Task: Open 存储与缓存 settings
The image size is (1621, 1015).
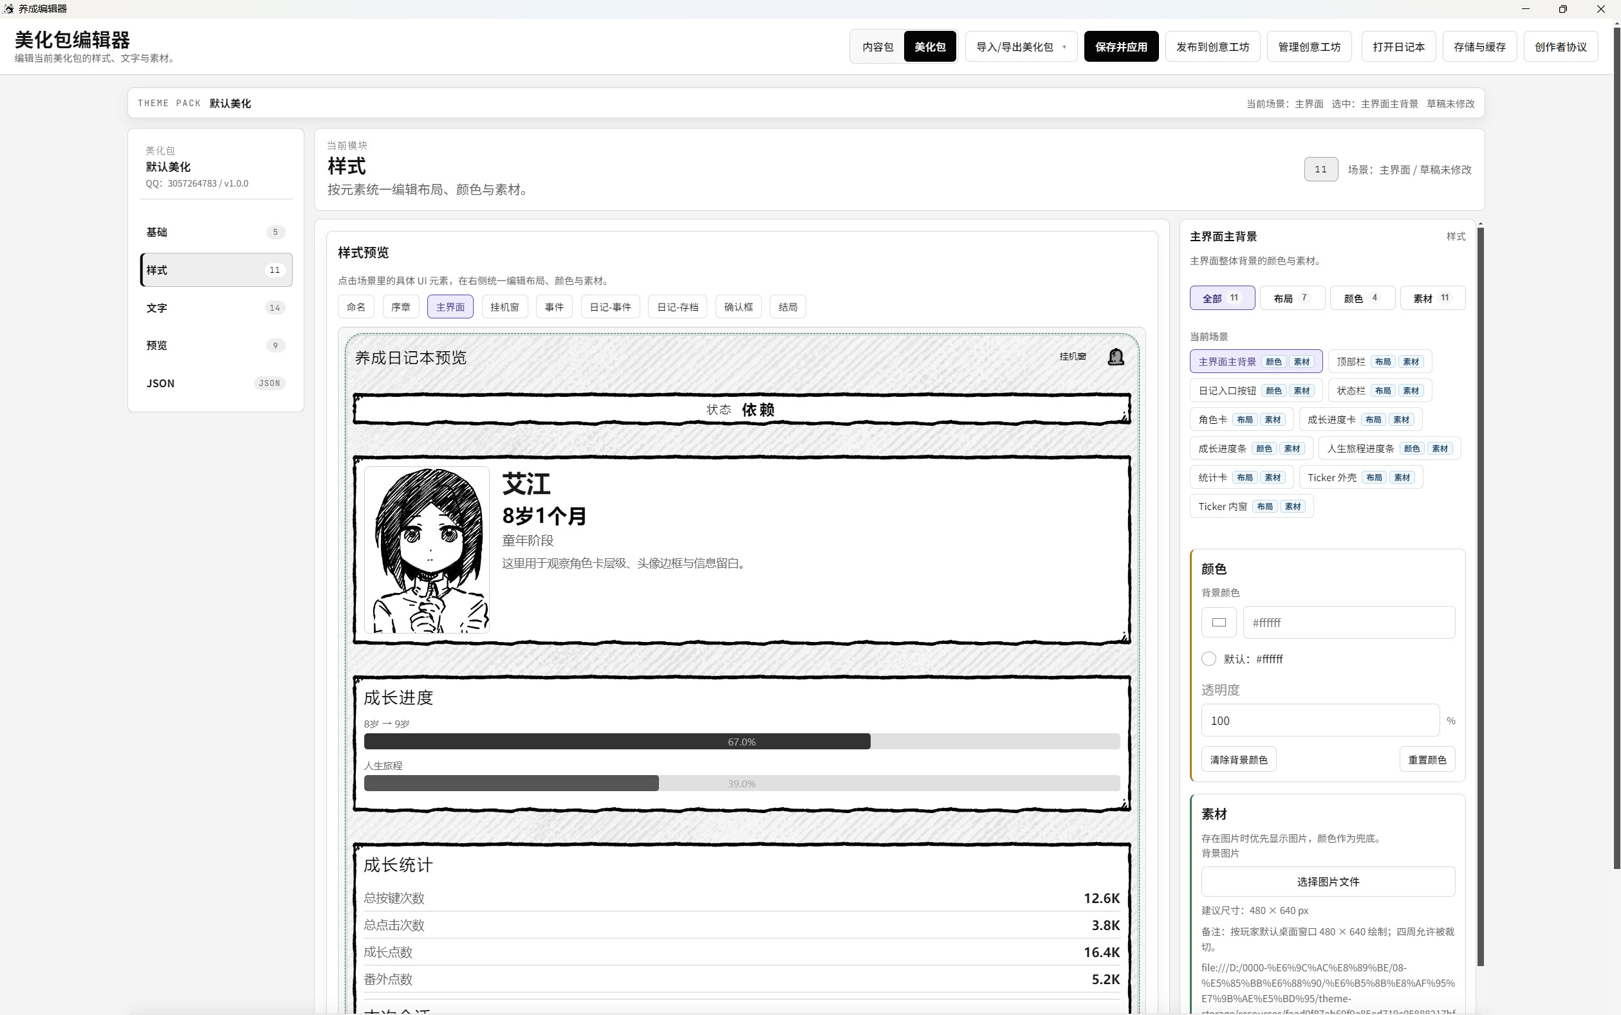Action: [1479, 47]
